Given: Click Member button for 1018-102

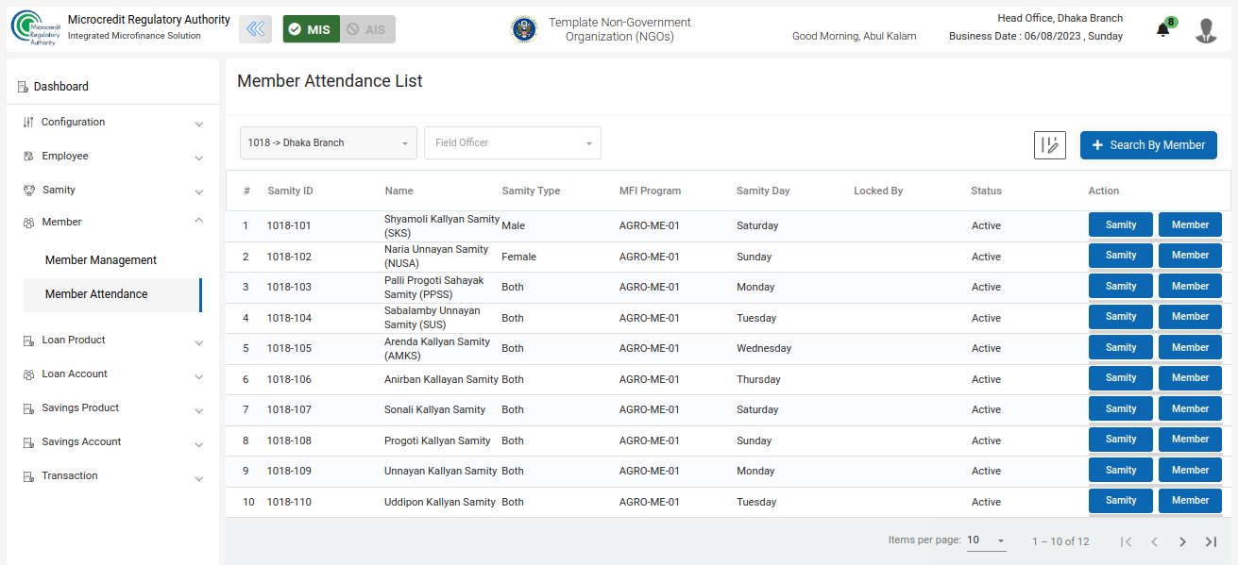Looking at the screenshot, I should pos(1190,256).
